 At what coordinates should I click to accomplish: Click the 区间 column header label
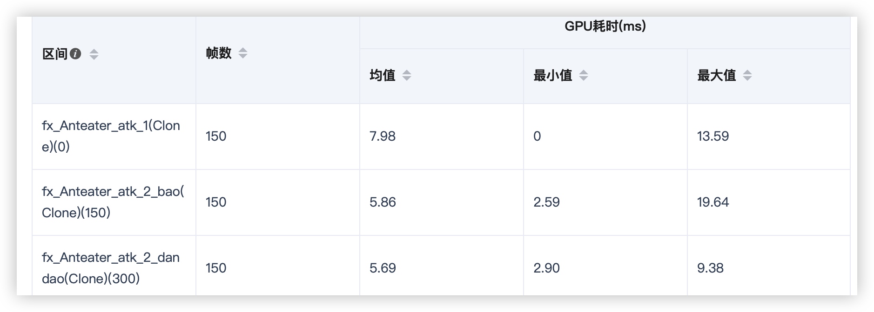tap(55, 54)
